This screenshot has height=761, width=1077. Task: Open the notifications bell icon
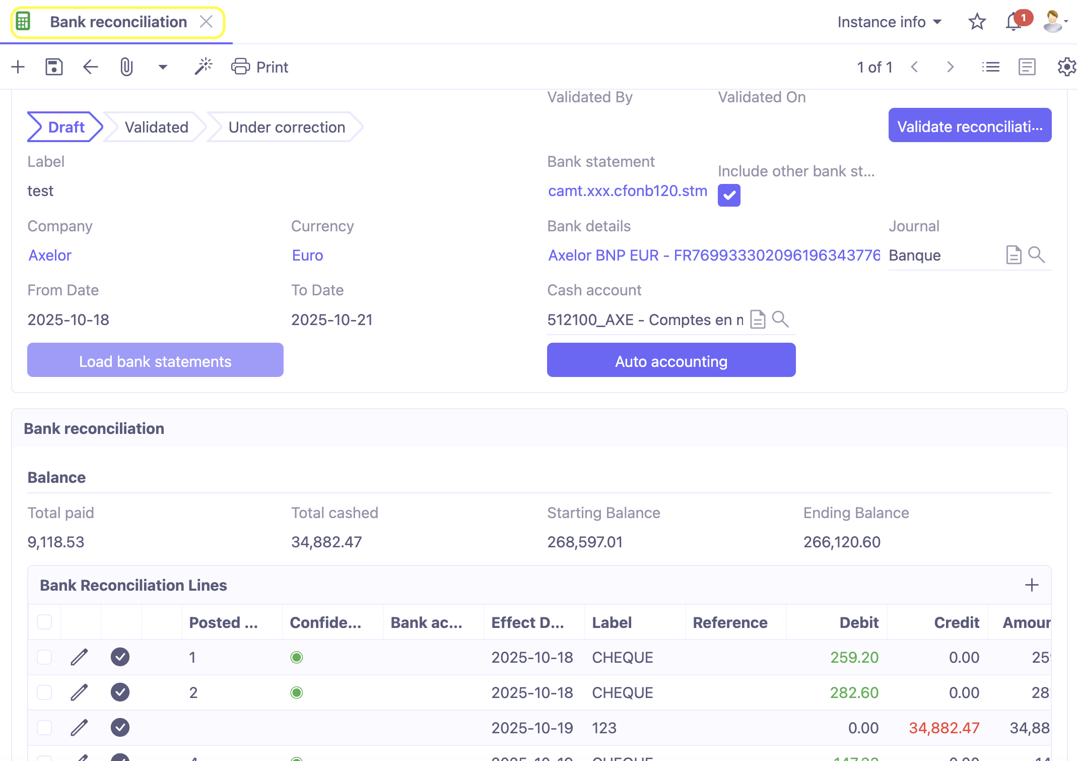tap(1013, 22)
